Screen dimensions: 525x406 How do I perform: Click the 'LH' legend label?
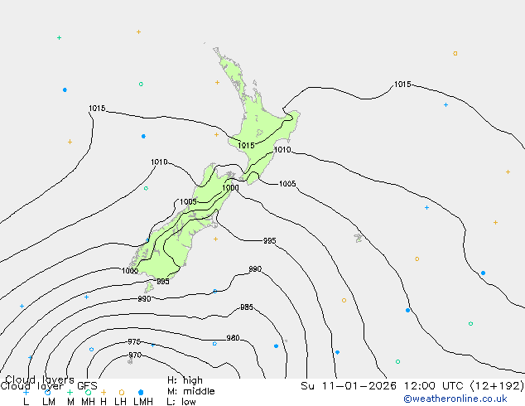(120, 402)
